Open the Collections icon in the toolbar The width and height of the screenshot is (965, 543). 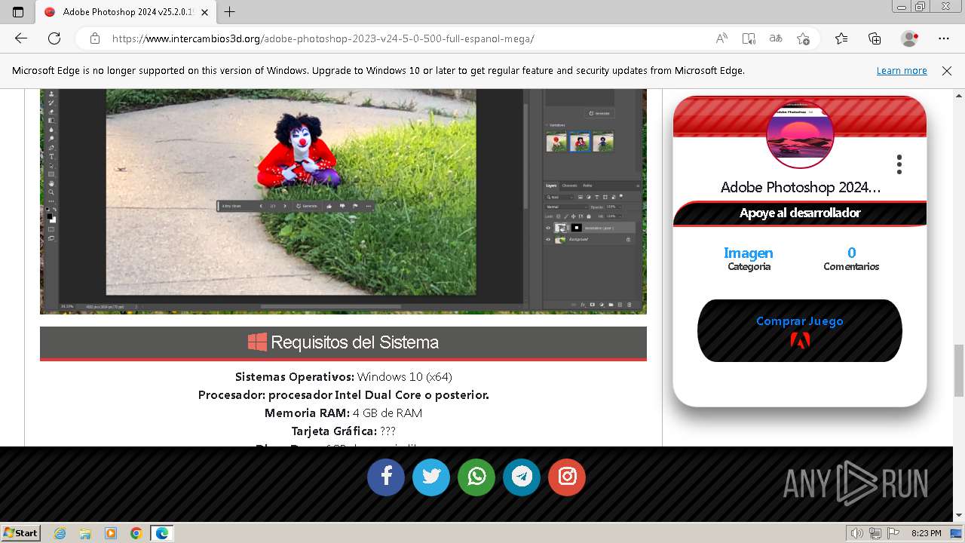click(x=875, y=38)
